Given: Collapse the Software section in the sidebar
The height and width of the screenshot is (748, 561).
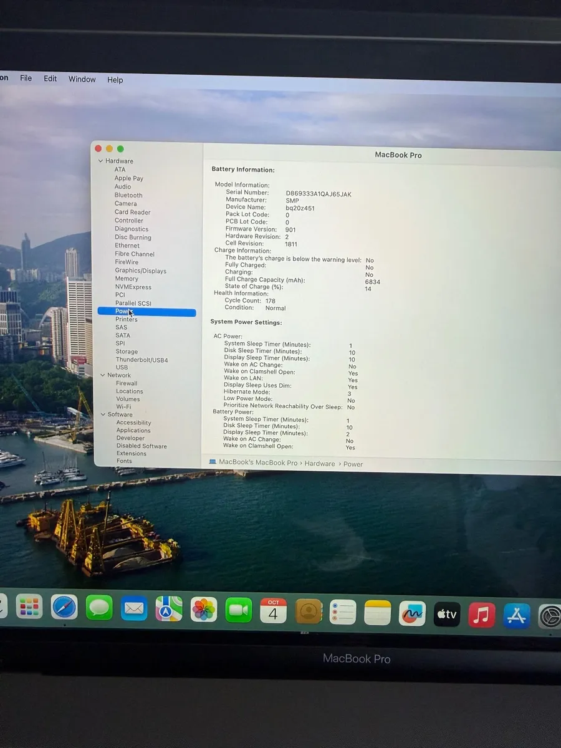Looking at the screenshot, I should click(102, 414).
